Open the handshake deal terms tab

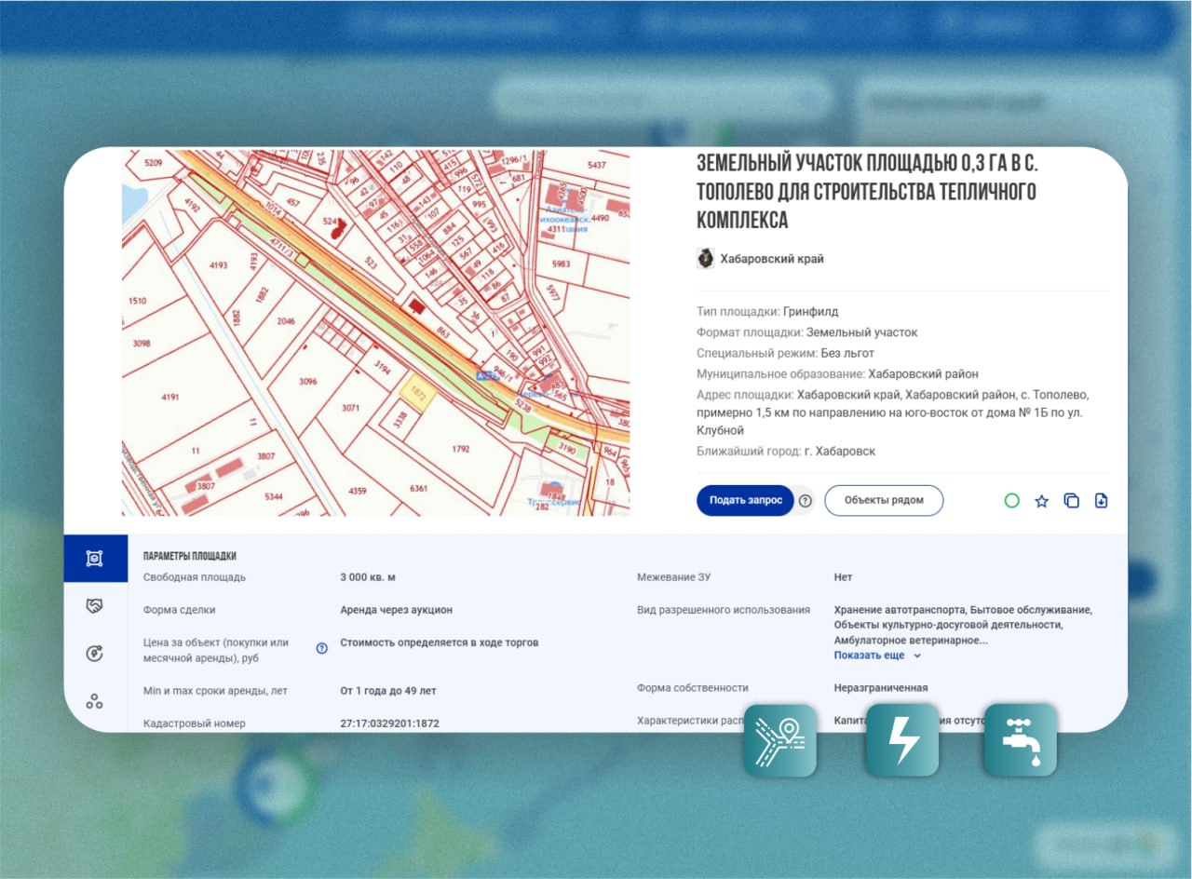[x=95, y=606]
